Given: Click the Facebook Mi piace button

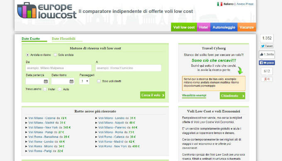Looking at the screenshot, I should [x=267, y=63].
